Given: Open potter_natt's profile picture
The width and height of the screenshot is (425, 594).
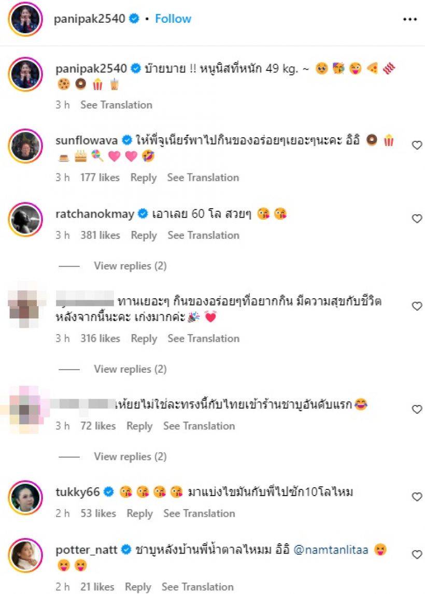Looking at the screenshot, I should 25,555.
